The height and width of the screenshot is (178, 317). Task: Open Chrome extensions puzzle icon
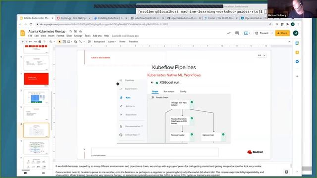[287, 24]
